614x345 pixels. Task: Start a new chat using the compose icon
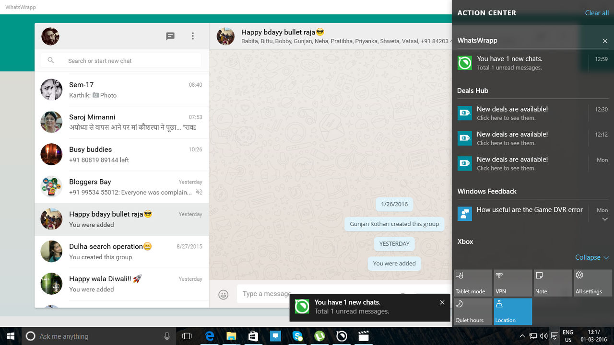click(170, 36)
